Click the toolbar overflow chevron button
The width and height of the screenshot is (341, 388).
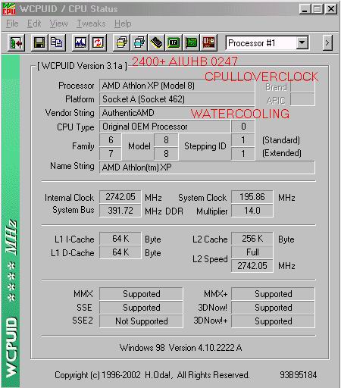[x=327, y=43]
